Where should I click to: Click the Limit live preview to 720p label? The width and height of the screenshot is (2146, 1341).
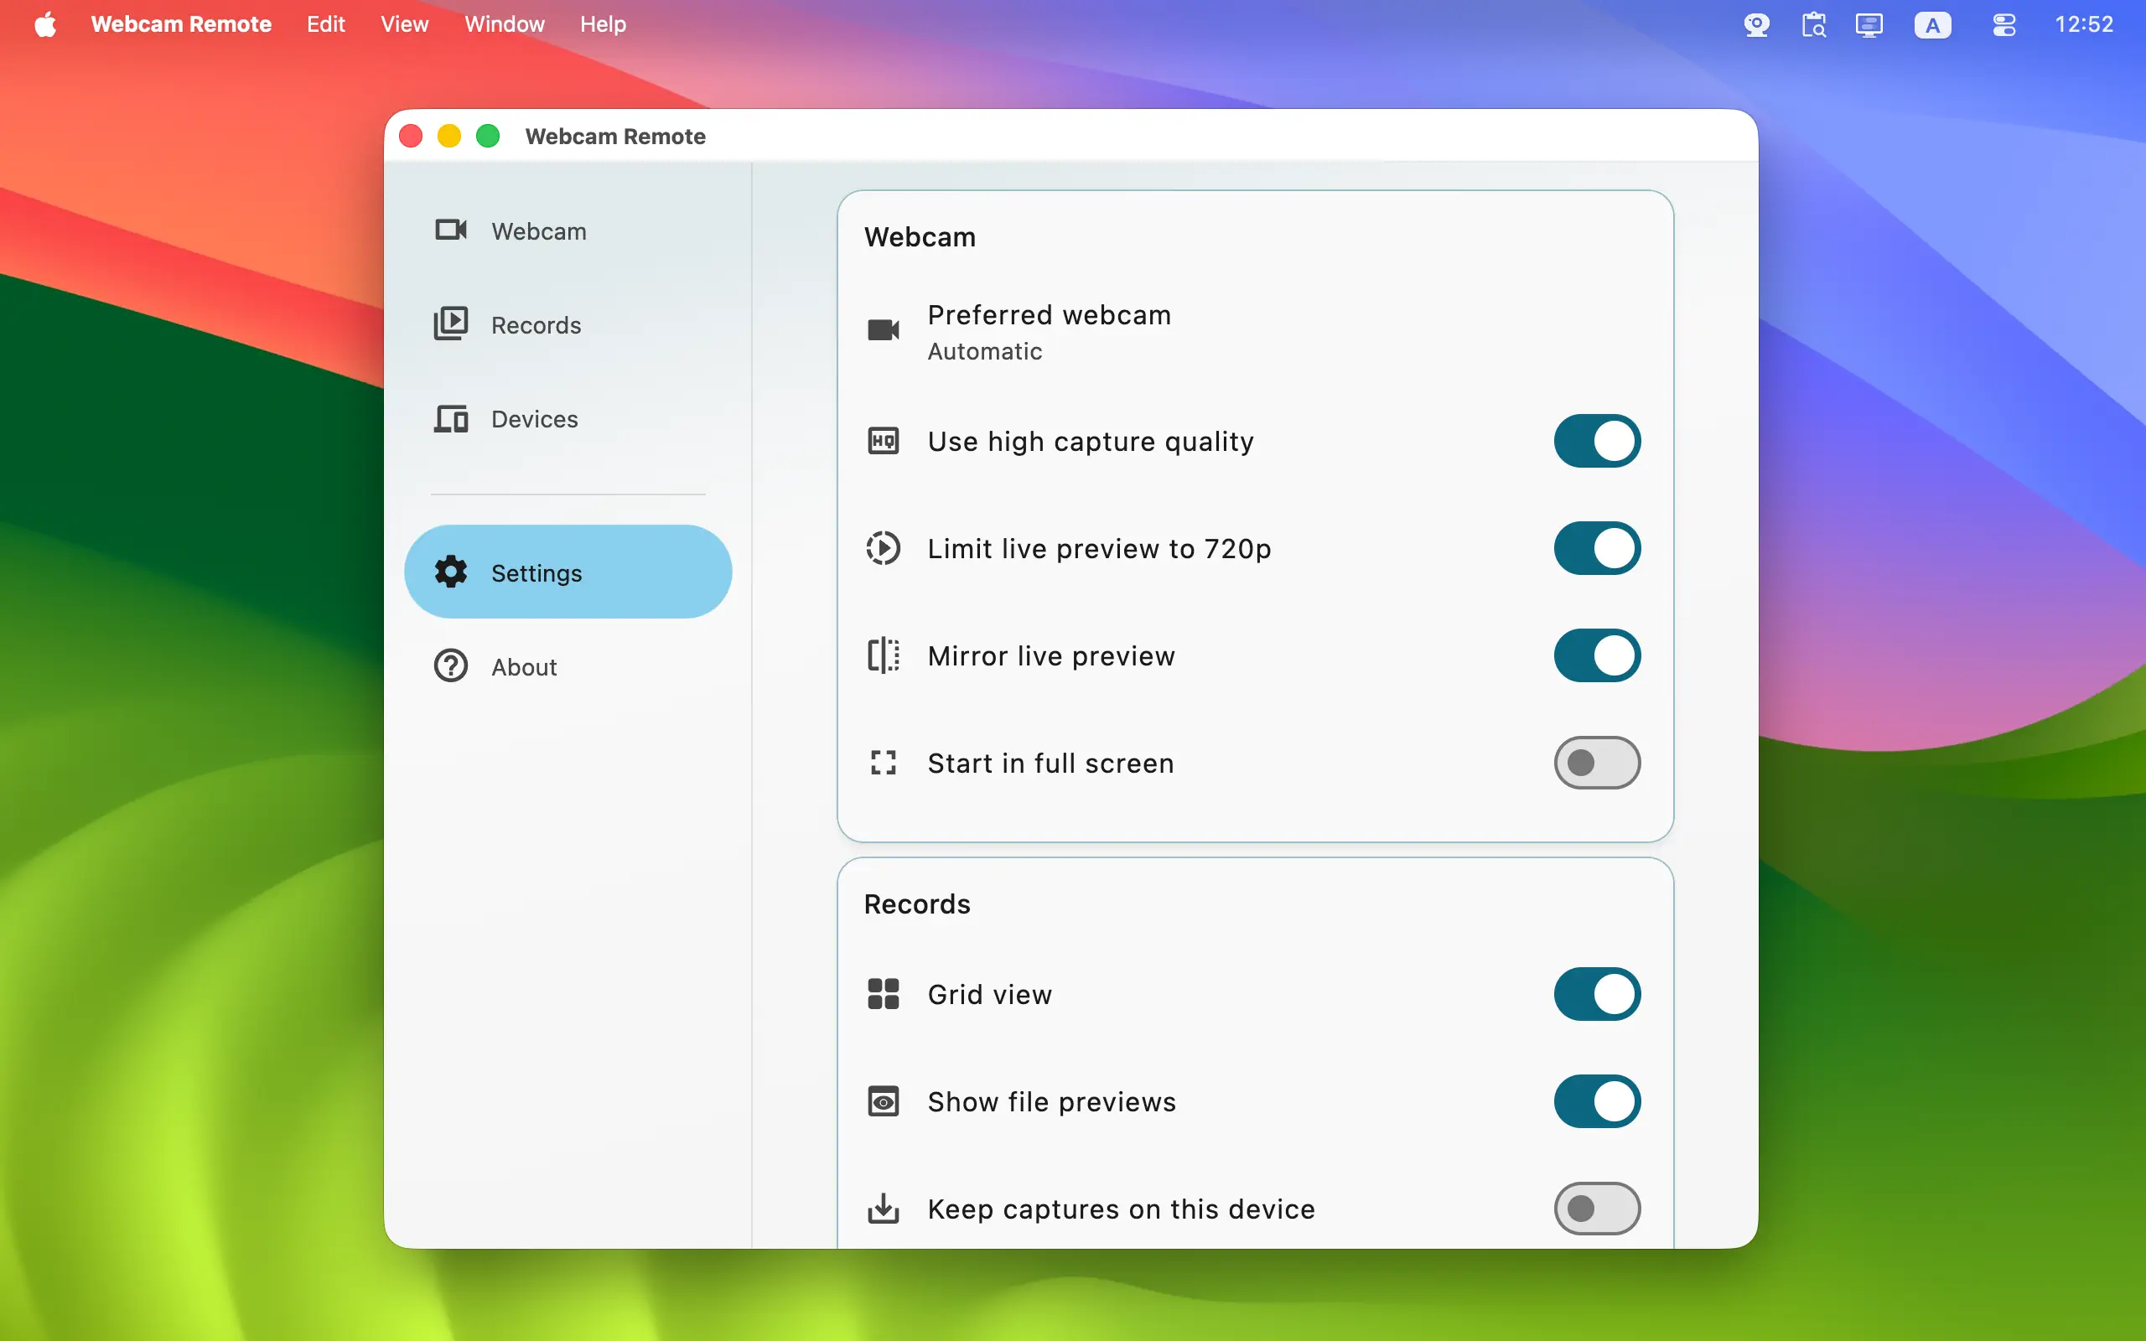pyautogui.click(x=1100, y=549)
